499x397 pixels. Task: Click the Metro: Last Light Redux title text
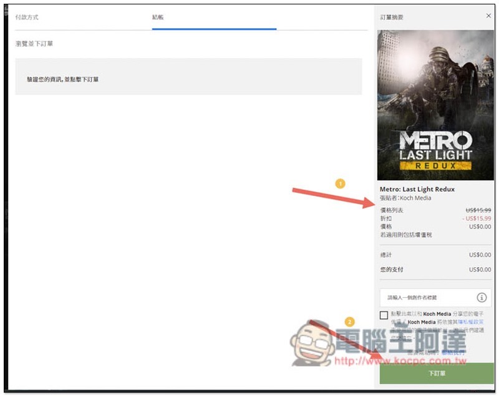[417, 189]
